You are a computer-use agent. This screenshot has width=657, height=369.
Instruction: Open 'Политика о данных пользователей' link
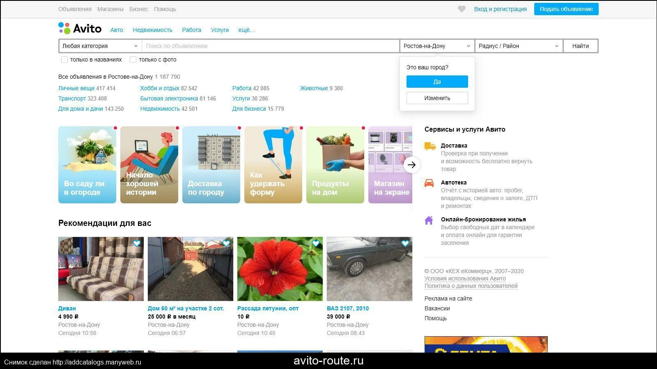click(471, 286)
